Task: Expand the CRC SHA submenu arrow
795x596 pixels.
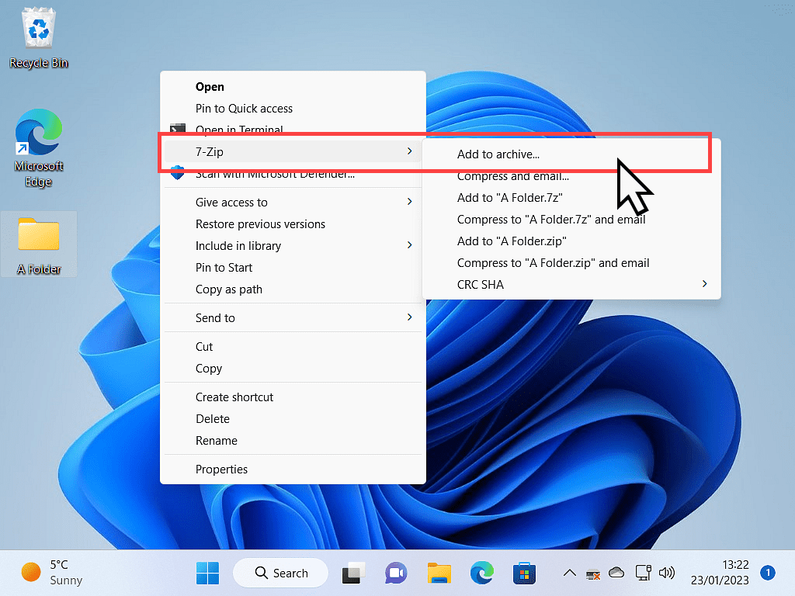Action: coord(705,284)
